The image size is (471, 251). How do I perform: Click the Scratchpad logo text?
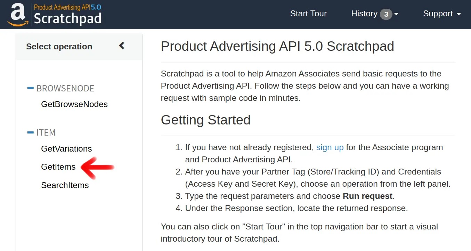(x=67, y=19)
